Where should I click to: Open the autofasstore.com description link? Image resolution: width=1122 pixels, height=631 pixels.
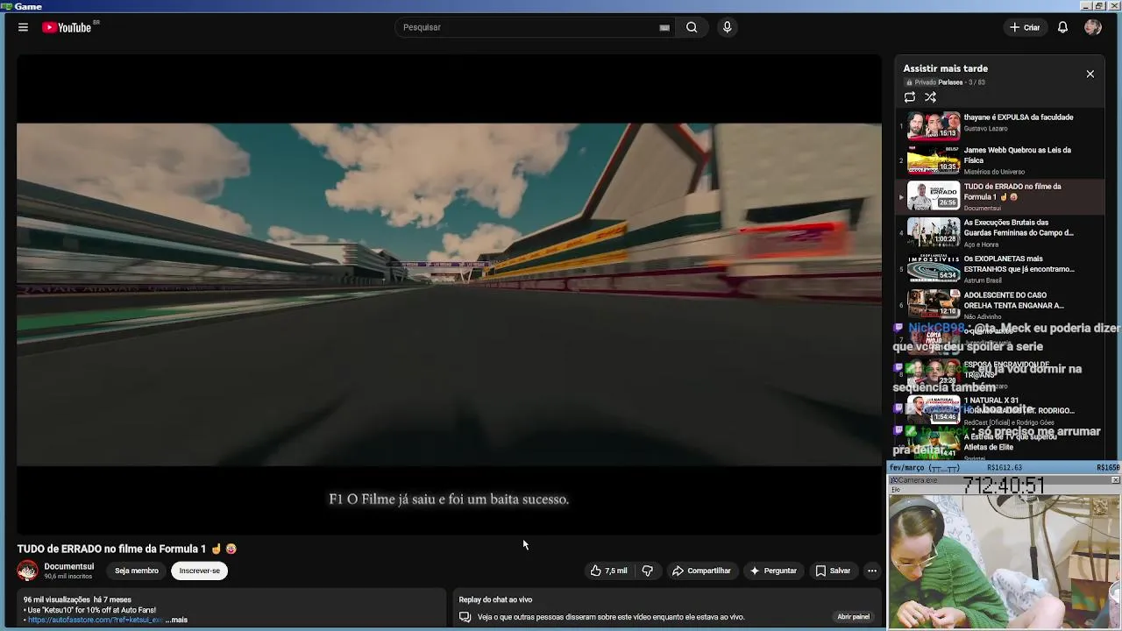[95, 620]
